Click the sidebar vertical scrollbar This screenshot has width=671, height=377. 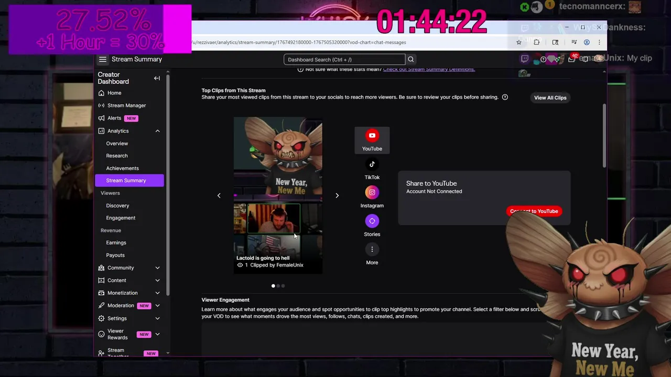point(168,186)
